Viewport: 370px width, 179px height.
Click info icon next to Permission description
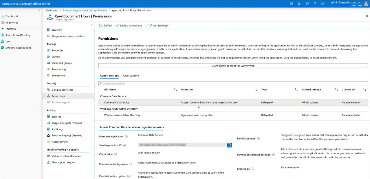pyautogui.click(x=128, y=176)
